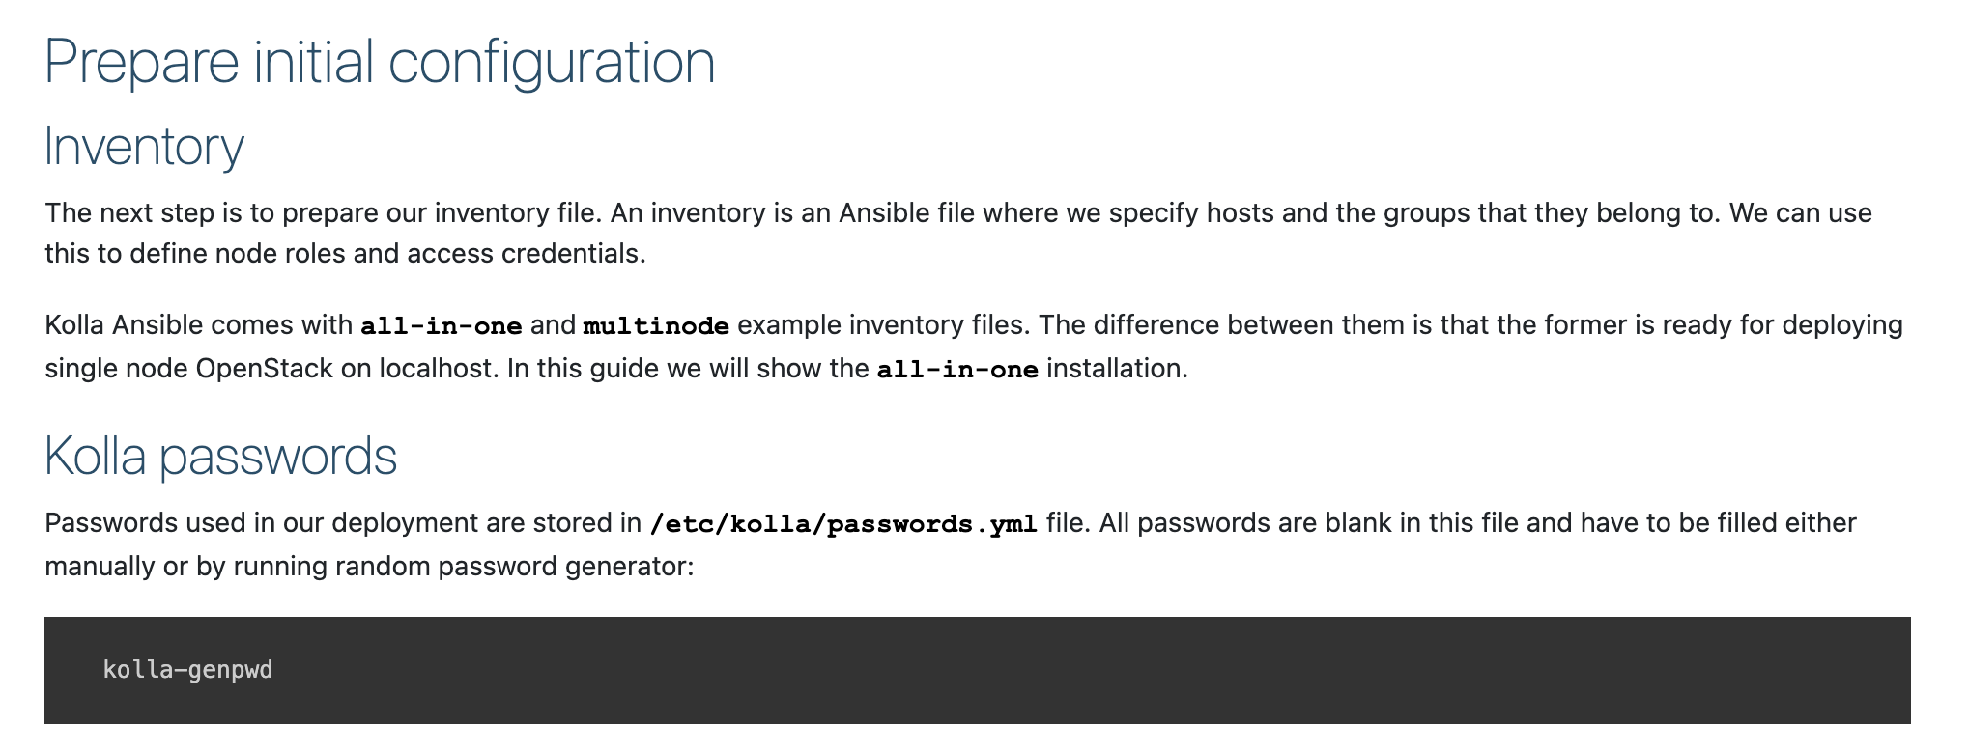Image resolution: width=1969 pixels, height=753 pixels.
Task: Click the bold 'multinode' literal
Action: click(x=656, y=326)
